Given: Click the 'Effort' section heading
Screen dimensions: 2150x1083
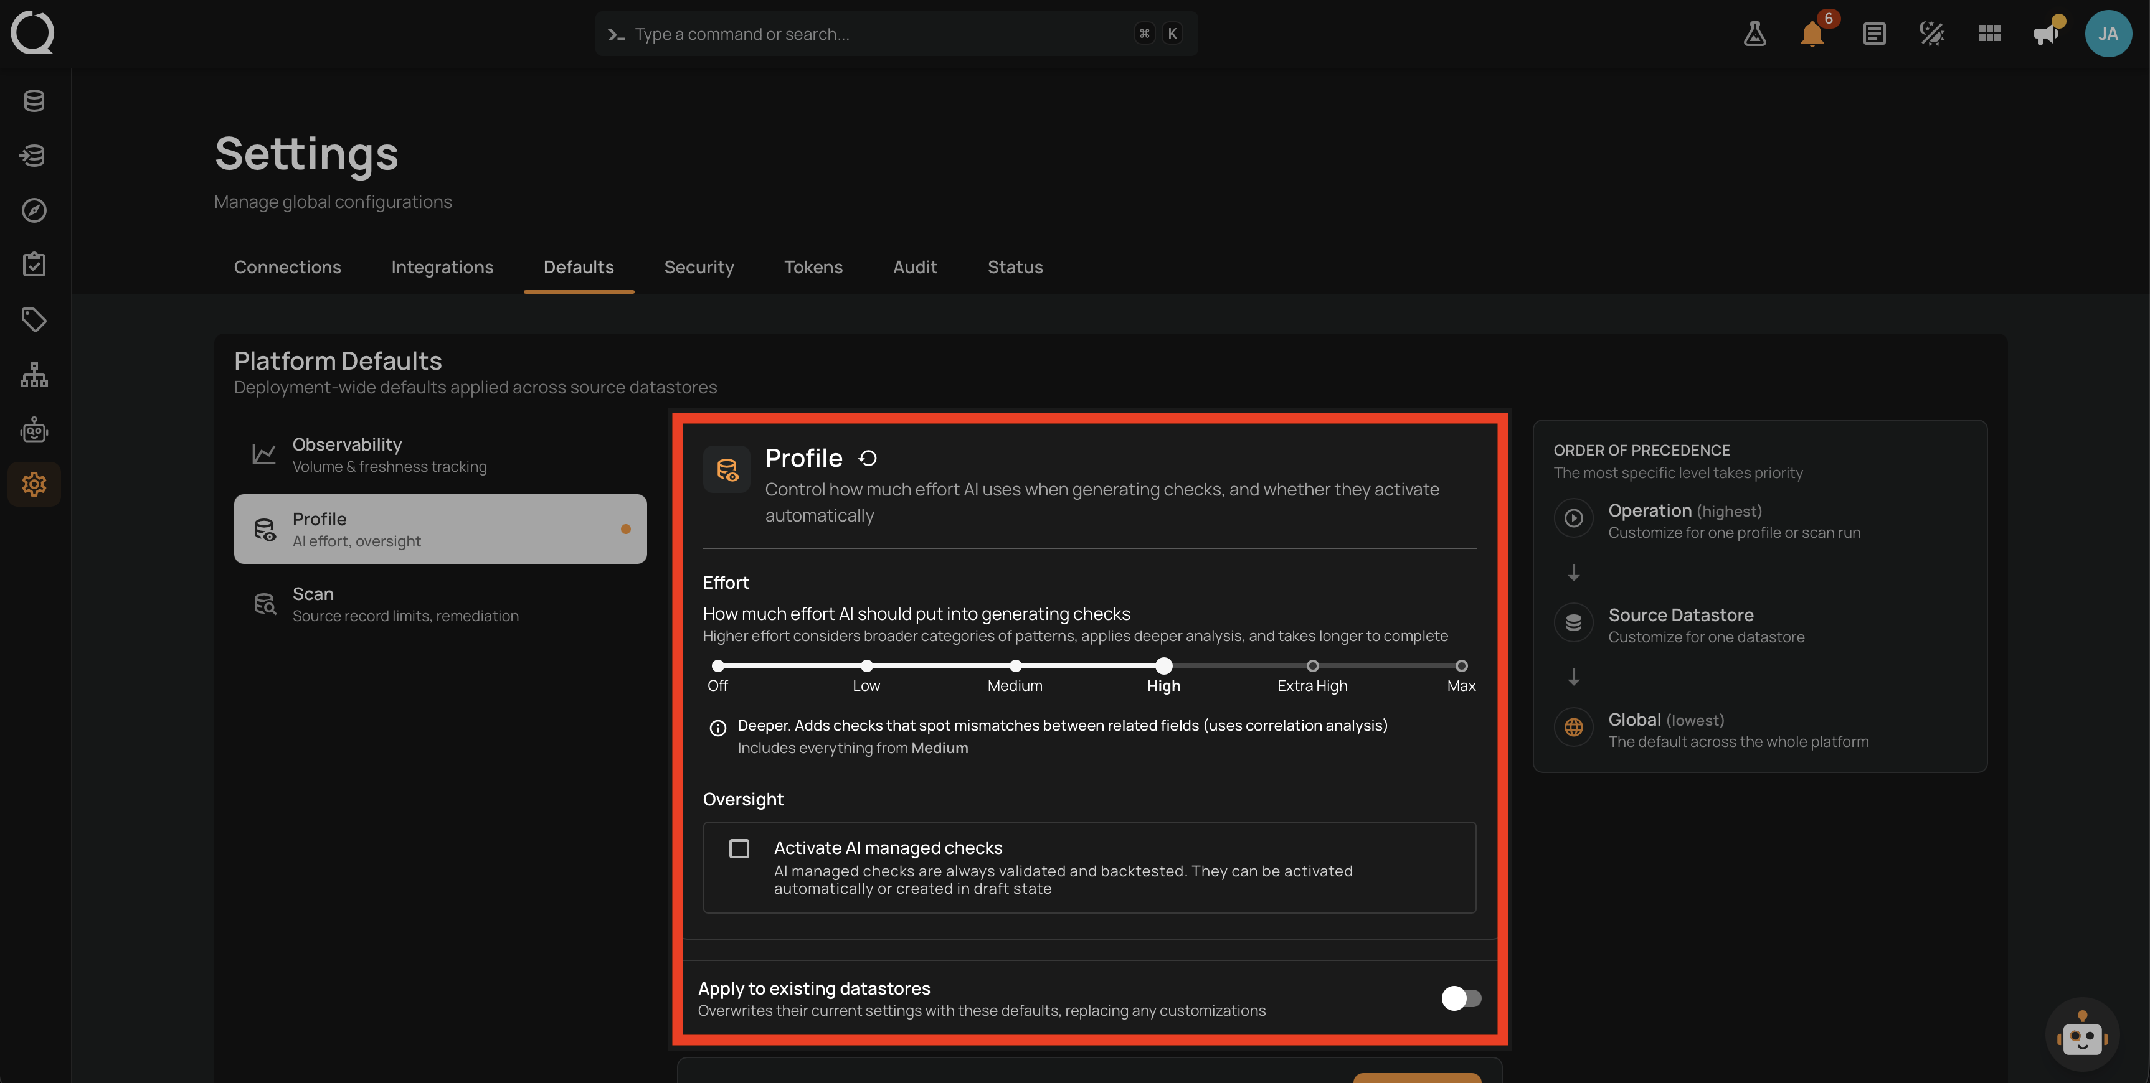Looking at the screenshot, I should tap(726, 583).
